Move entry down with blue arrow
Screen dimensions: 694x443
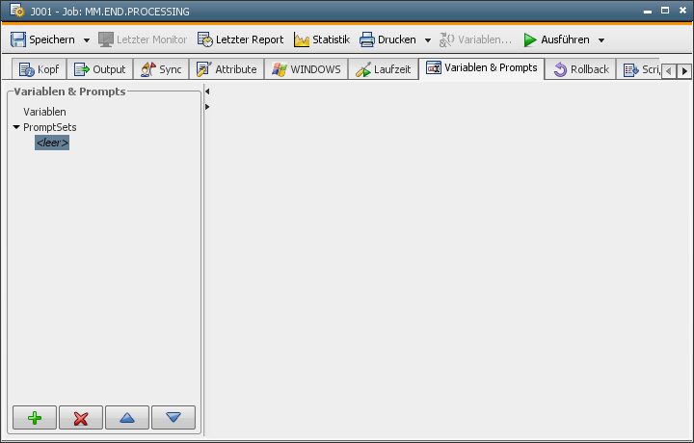[x=173, y=417]
